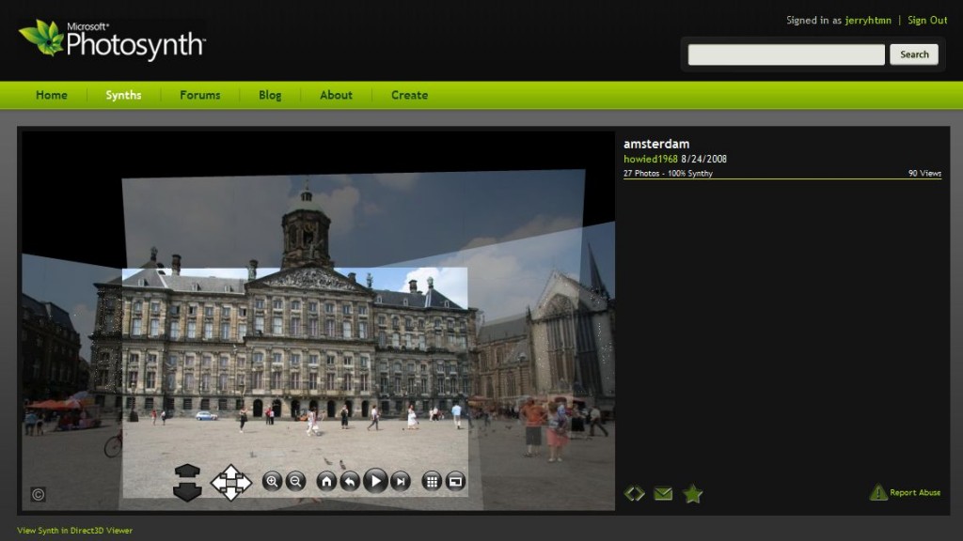Click the four-way pan arrows control
The image size is (963, 541).
click(230, 483)
